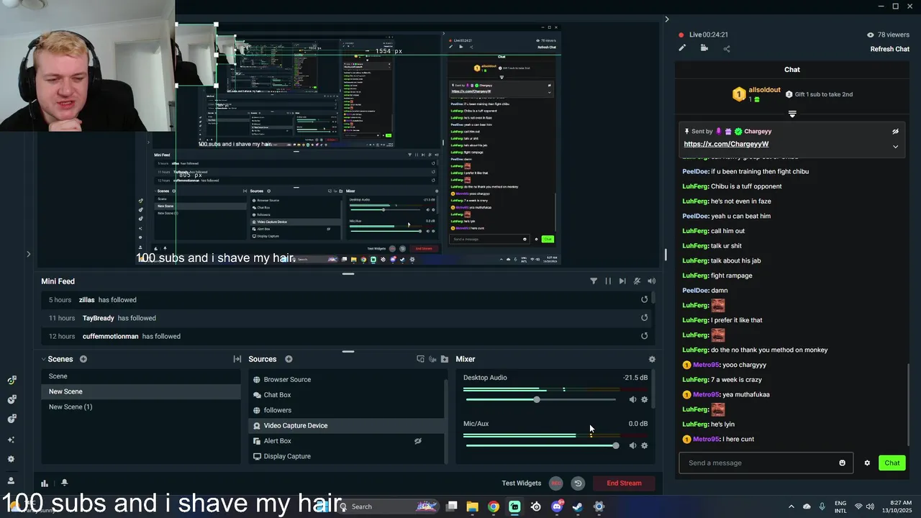Screen dimensions: 921x518
Task: Click the audio sources icon in Sources header
Action: [432, 359]
